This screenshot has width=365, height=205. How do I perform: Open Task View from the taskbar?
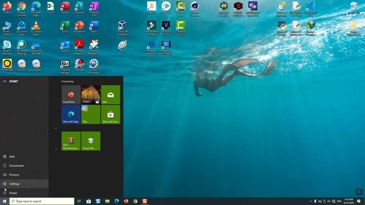(x=79, y=201)
